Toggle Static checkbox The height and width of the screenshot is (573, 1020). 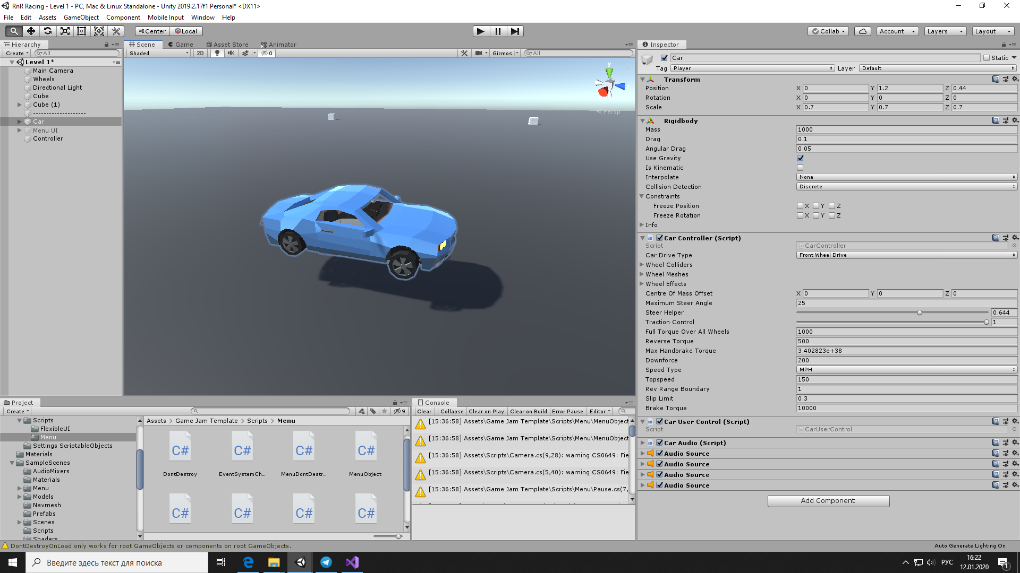(987, 58)
